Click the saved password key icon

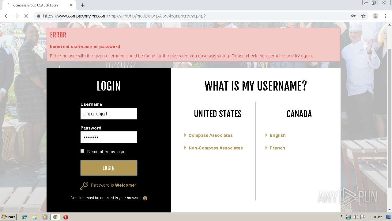pyautogui.click(x=353, y=16)
